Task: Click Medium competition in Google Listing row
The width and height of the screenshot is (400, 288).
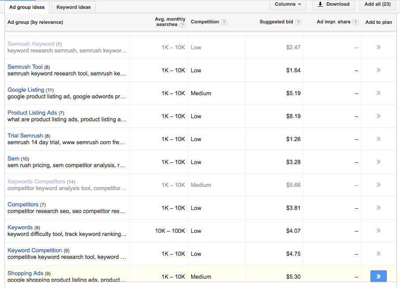Action: 201,94
